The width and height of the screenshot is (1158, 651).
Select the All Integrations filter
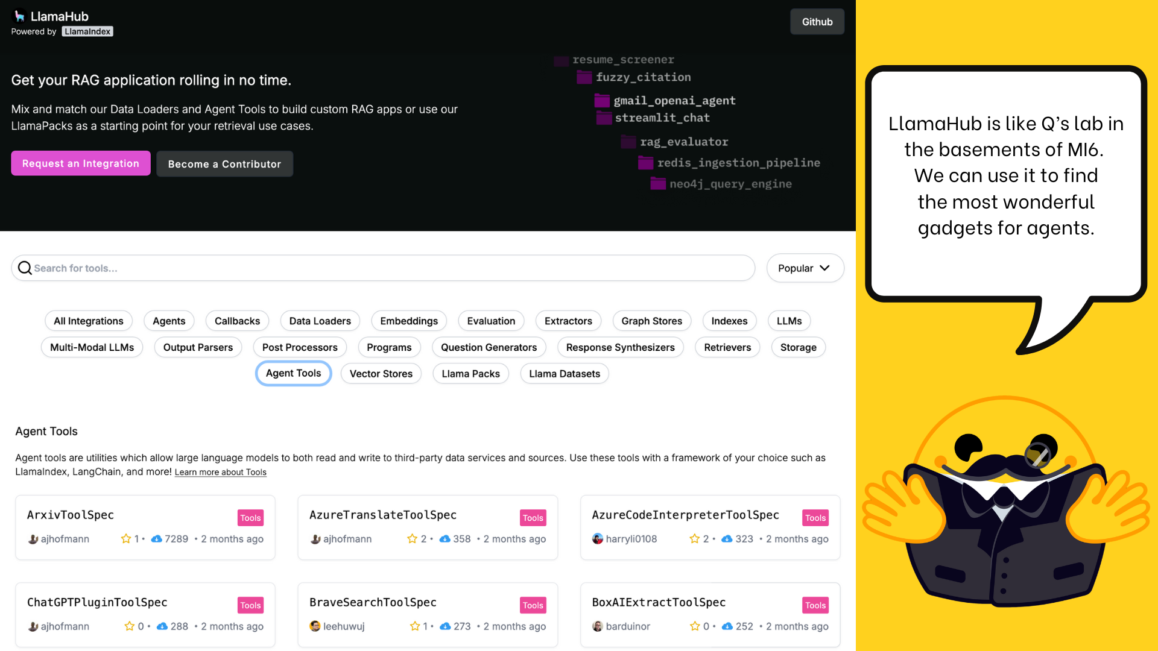(89, 321)
